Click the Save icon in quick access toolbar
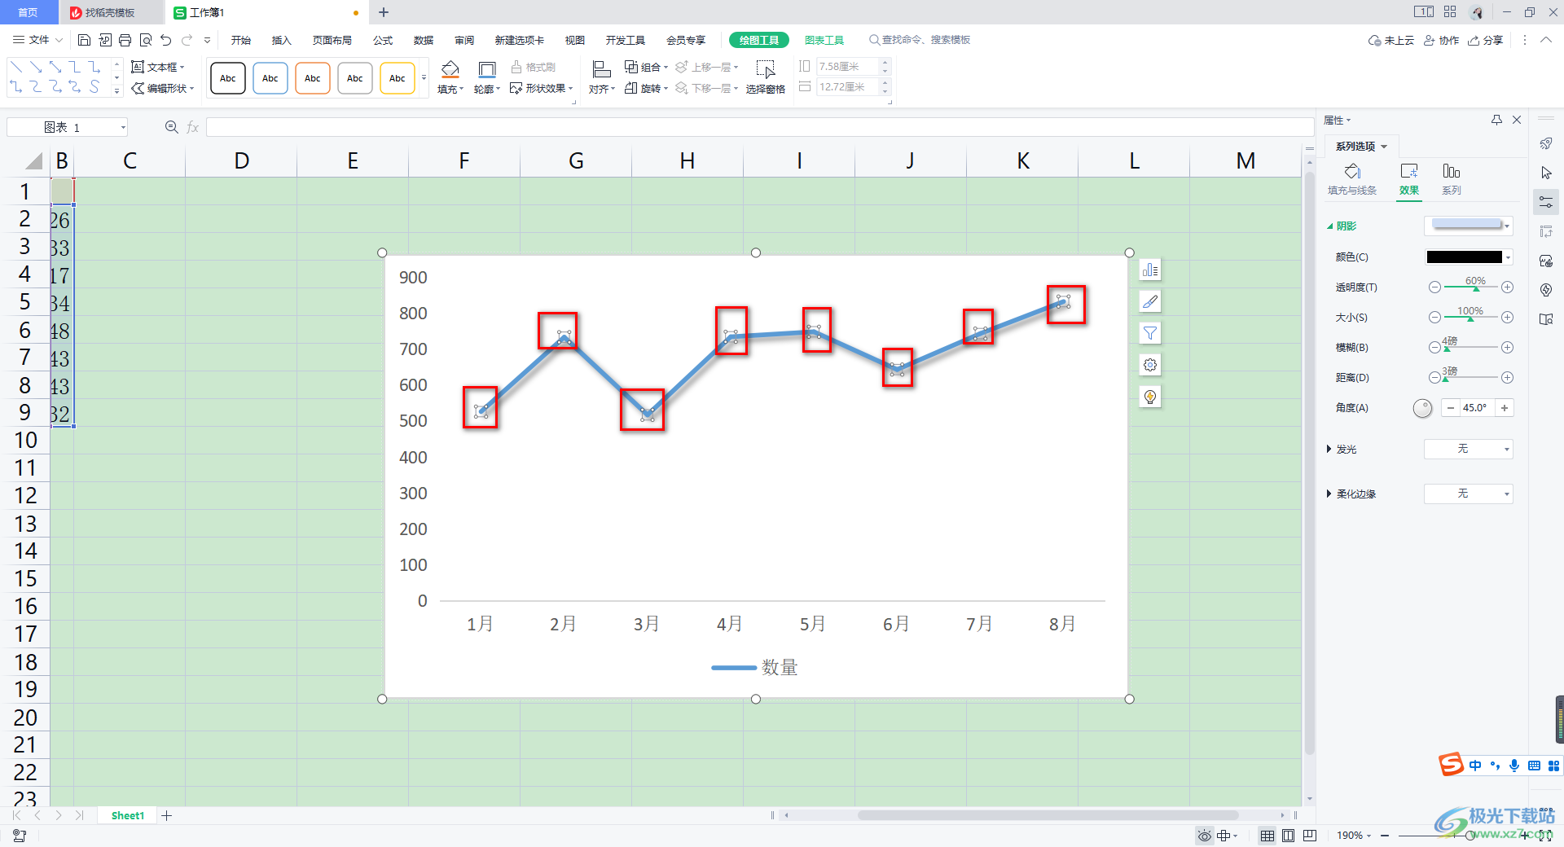 (x=84, y=40)
